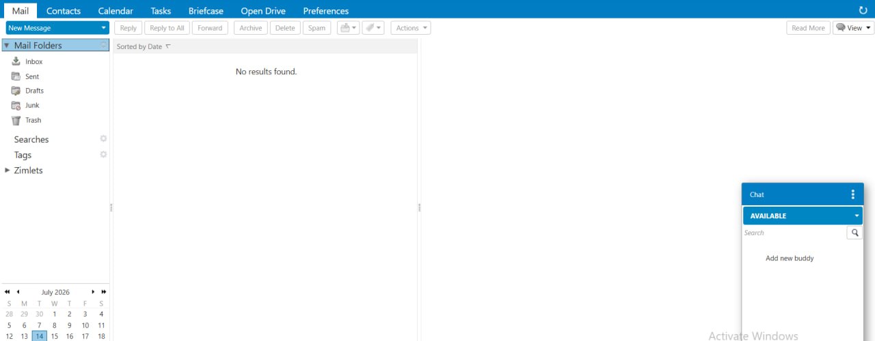The image size is (875, 341).
Task: Click the July 2026 calendar title
Action: (x=55, y=292)
